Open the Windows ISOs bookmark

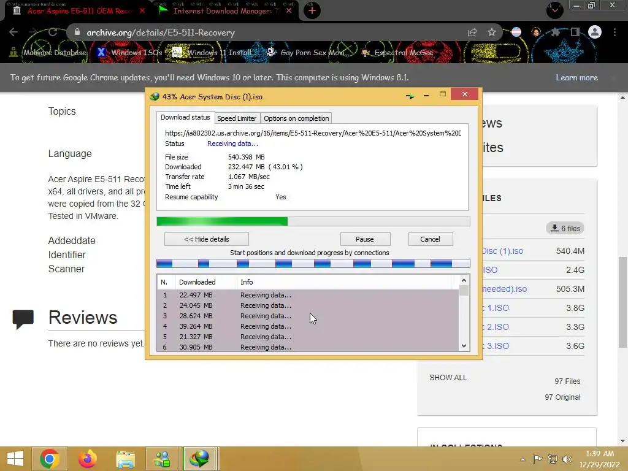(130, 53)
